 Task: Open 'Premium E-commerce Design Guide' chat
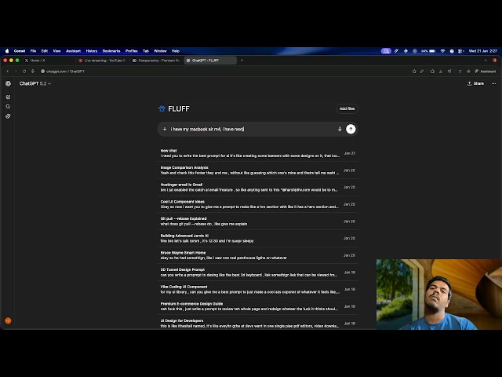point(258,306)
